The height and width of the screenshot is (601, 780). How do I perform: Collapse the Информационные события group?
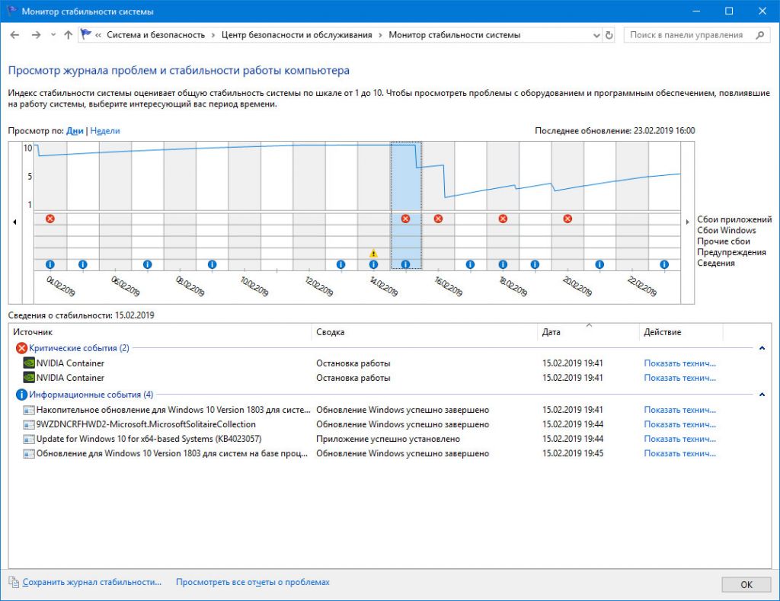click(761, 395)
